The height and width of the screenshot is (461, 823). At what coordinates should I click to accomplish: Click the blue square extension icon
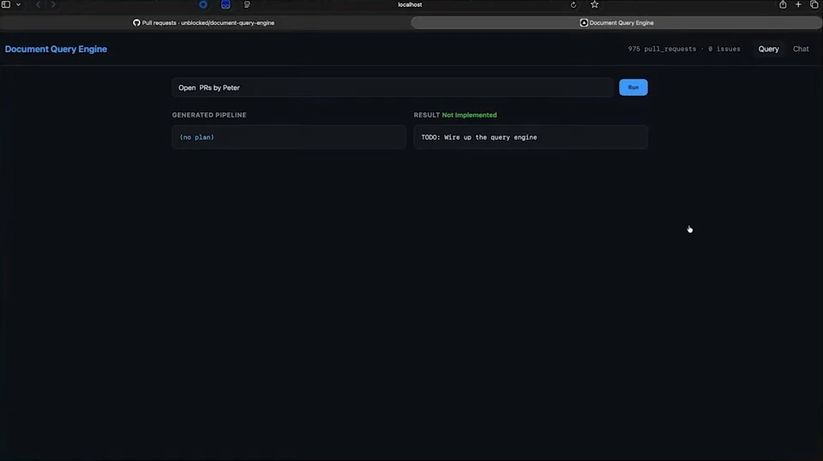coord(225,5)
